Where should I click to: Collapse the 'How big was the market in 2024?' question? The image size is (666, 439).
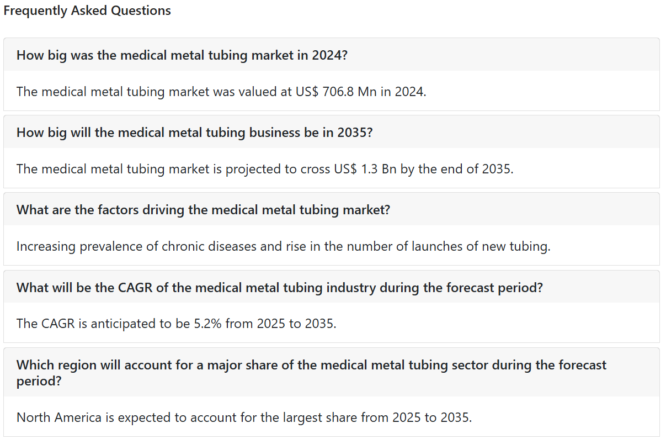(x=331, y=55)
